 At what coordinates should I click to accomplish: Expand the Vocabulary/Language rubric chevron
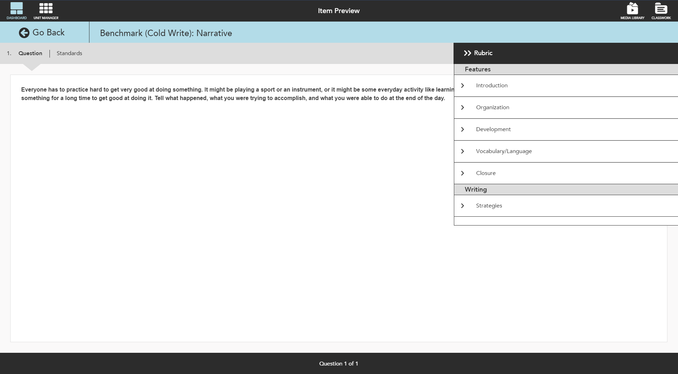[462, 151]
